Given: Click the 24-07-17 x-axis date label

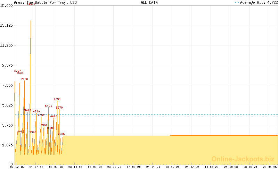Looking at the screenshot, I should 36,167.
